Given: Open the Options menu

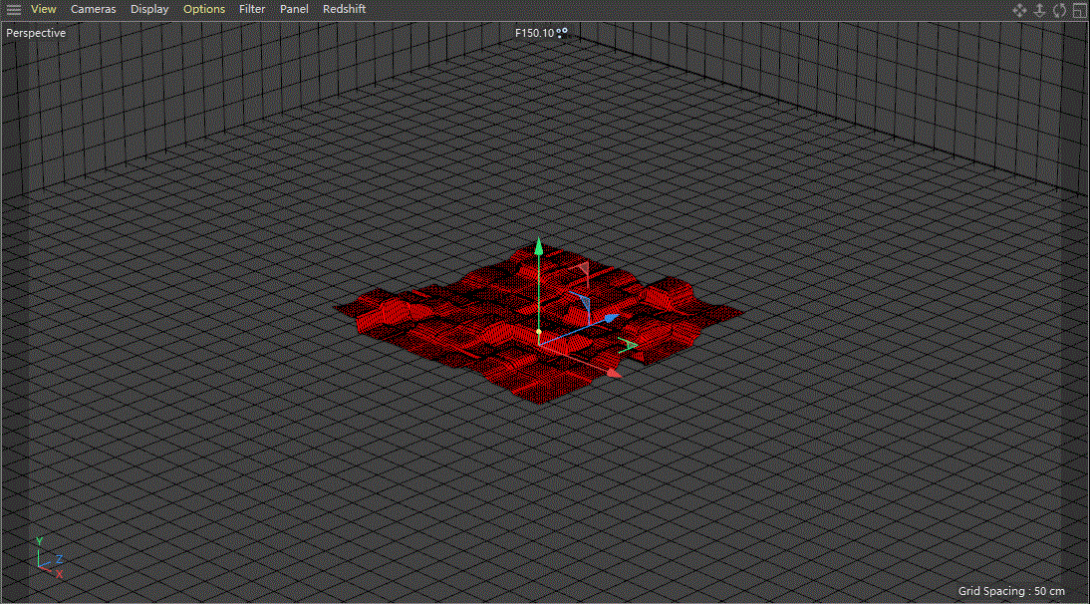Looking at the screenshot, I should coord(203,9).
